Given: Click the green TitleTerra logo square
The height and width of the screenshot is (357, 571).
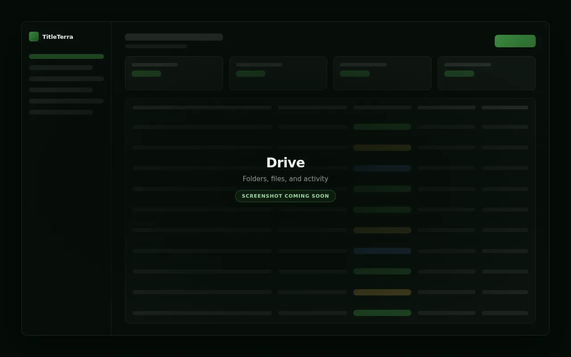Looking at the screenshot, I should point(34,37).
